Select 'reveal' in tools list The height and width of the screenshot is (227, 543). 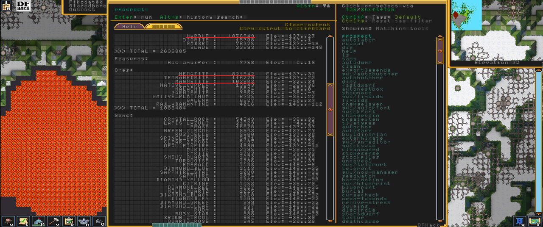[353, 44]
